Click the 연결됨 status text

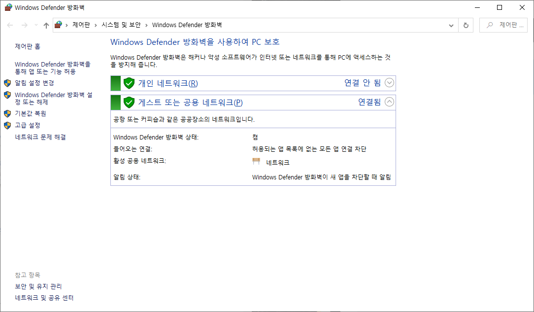tap(369, 102)
